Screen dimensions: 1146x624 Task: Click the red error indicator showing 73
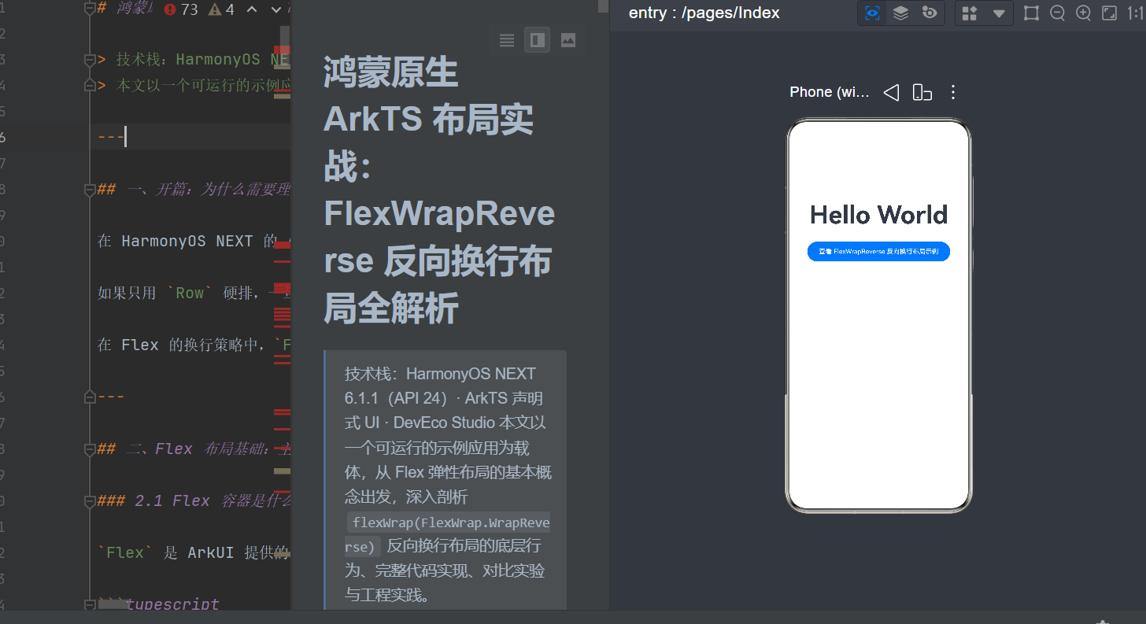click(x=181, y=9)
